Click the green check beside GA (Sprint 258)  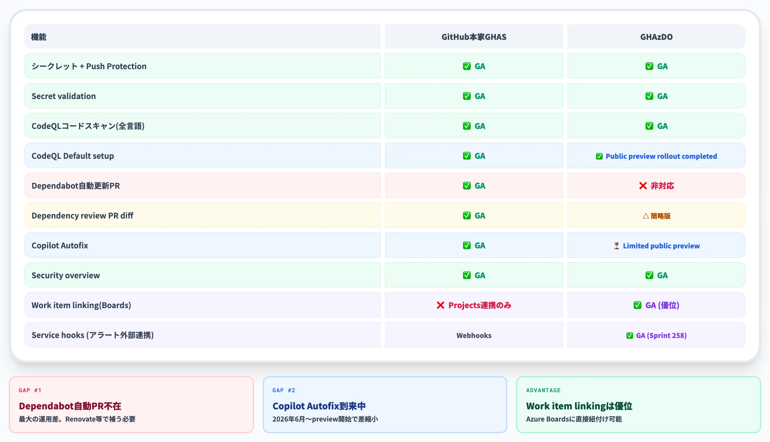pyautogui.click(x=629, y=336)
